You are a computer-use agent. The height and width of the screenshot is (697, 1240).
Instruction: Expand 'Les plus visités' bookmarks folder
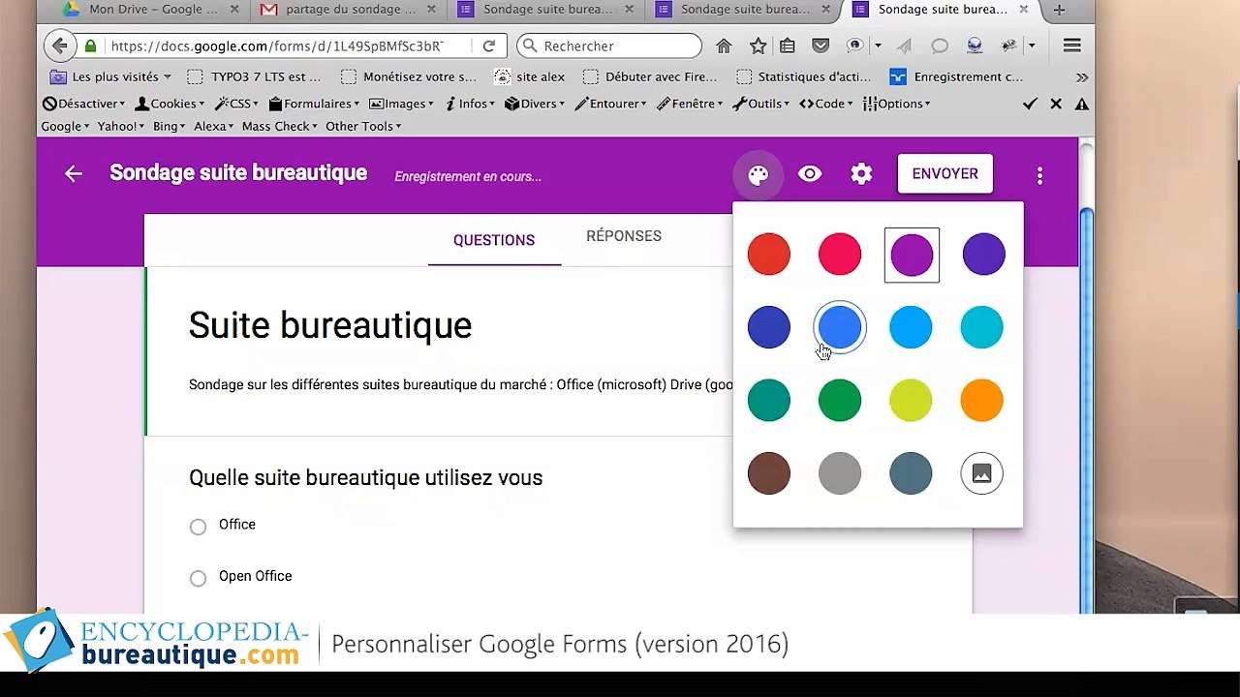[110, 76]
